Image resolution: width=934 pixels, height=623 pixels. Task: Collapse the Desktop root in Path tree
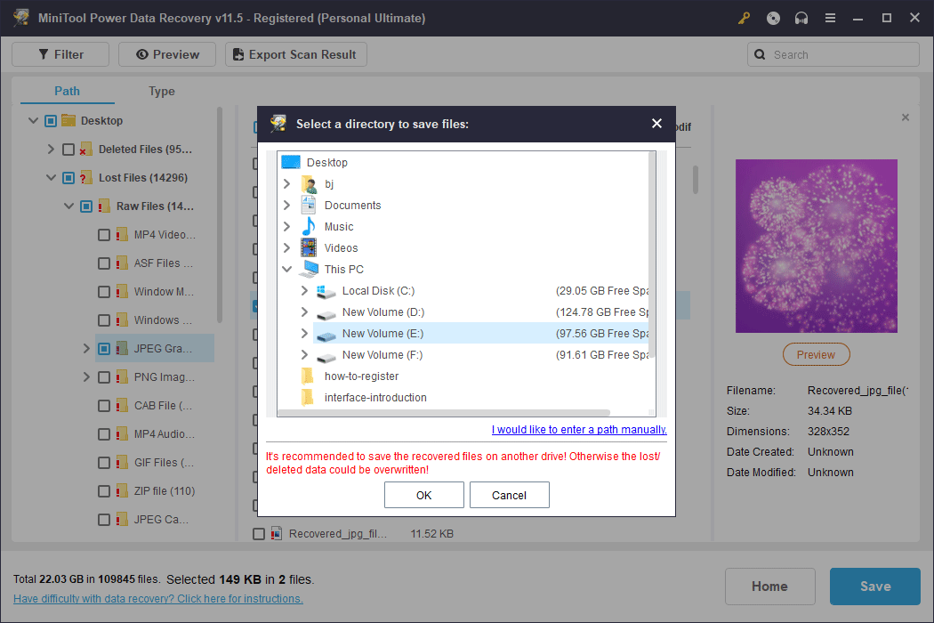[x=34, y=120]
